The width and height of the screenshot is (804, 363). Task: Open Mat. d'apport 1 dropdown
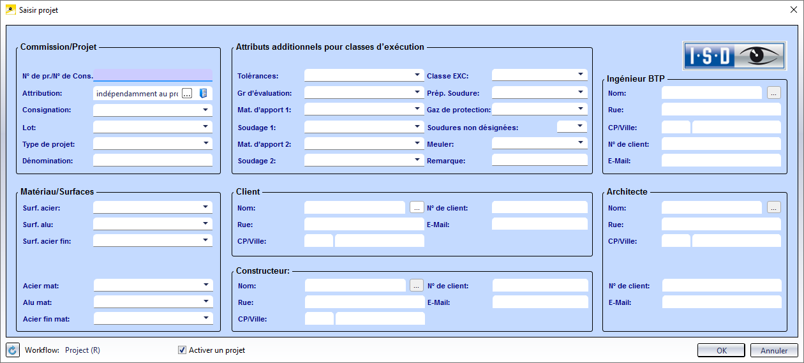click(417, 109)
